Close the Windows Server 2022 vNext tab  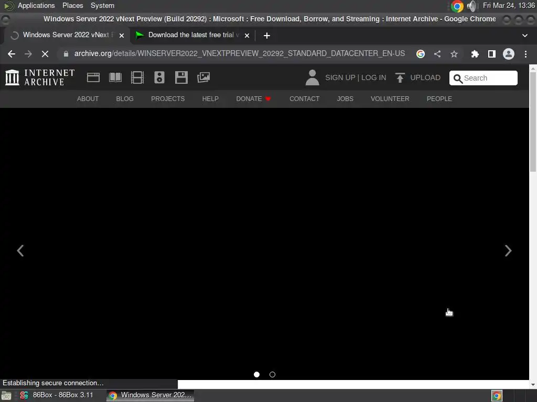121,36
